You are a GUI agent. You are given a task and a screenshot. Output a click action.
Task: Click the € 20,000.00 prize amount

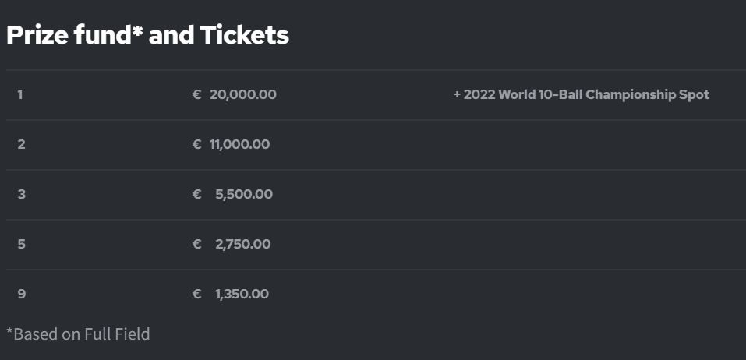(234, 94)
